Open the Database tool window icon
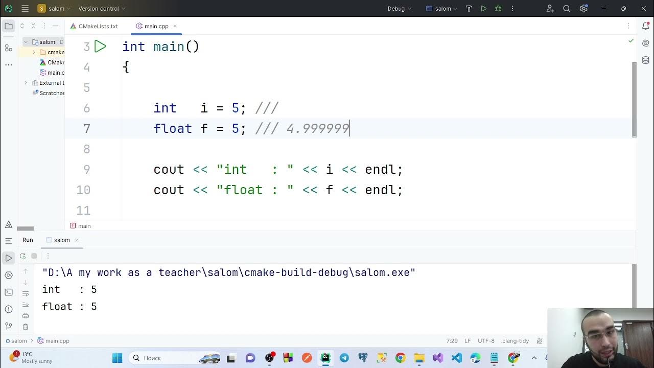The image size is (654, 368). pyautogui.click(x=645, y=60)
